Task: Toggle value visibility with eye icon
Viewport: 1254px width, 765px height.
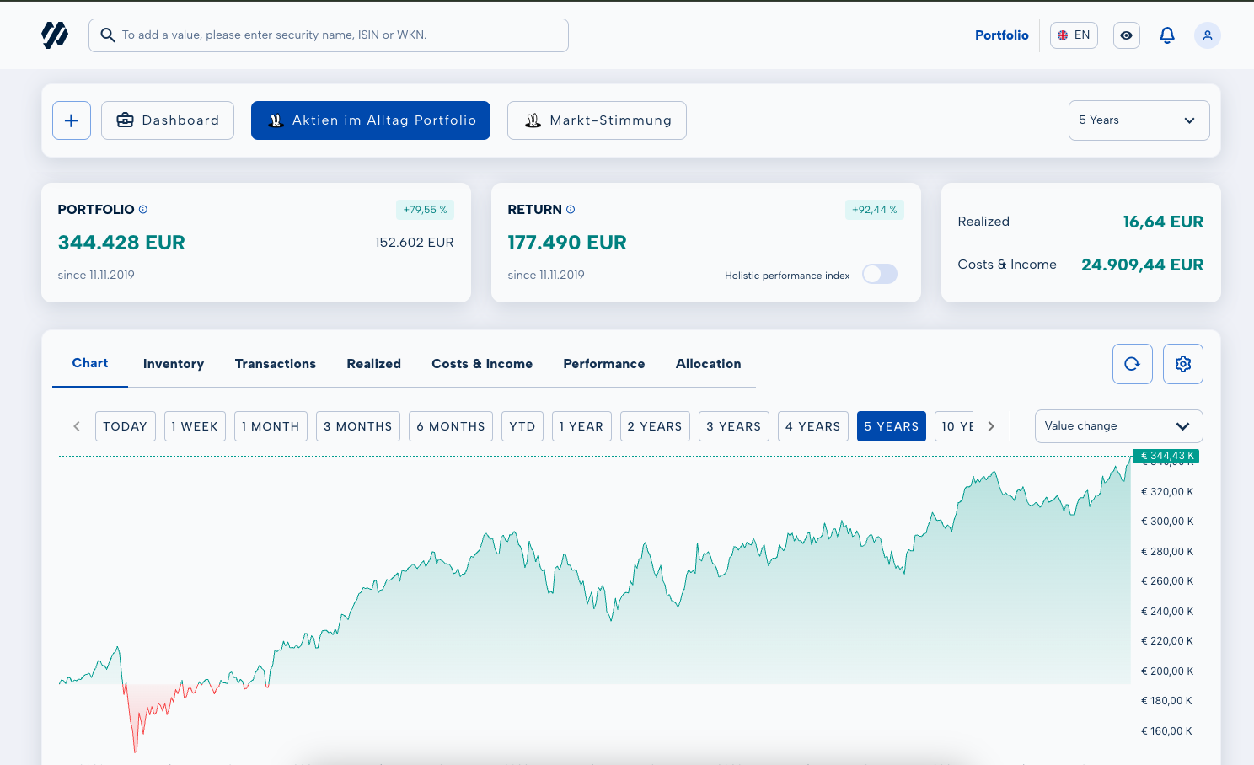Action: click(x=1126, y=35)
